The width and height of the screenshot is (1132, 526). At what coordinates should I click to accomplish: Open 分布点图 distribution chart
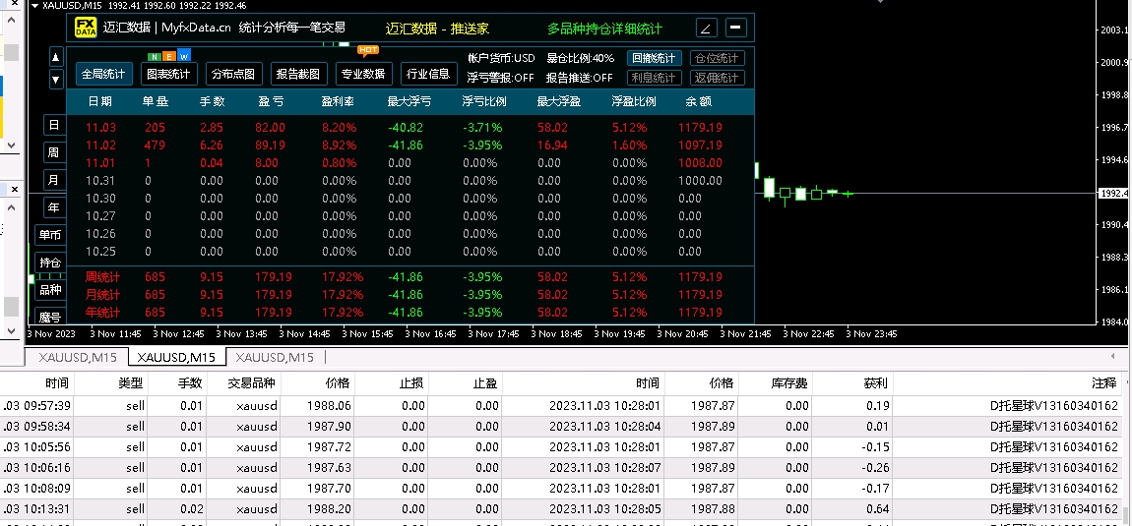coord(233,74)
